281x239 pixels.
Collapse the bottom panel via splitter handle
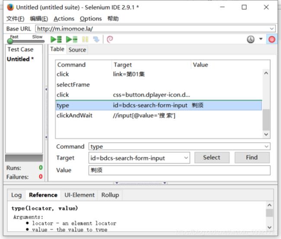(140, 183)
